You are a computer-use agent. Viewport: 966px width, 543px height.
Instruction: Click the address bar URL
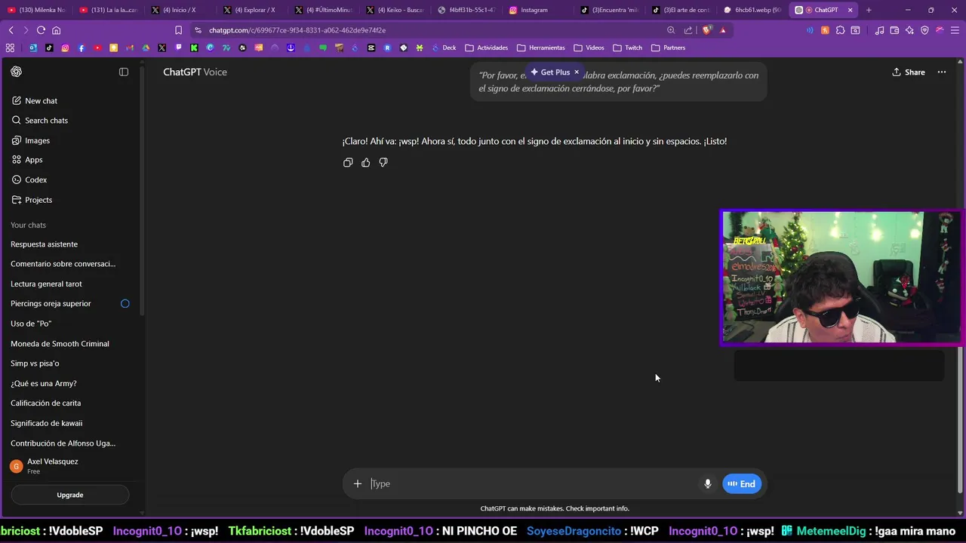tap(297, 30)
